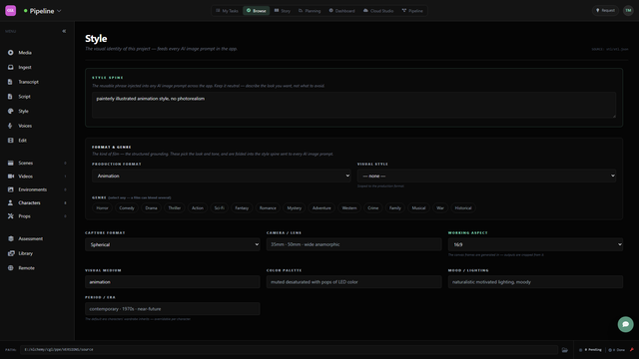The width and height of the screenshot is (639, 359).
Task: Click the Color Palette input field
Action: coord(353,282)
